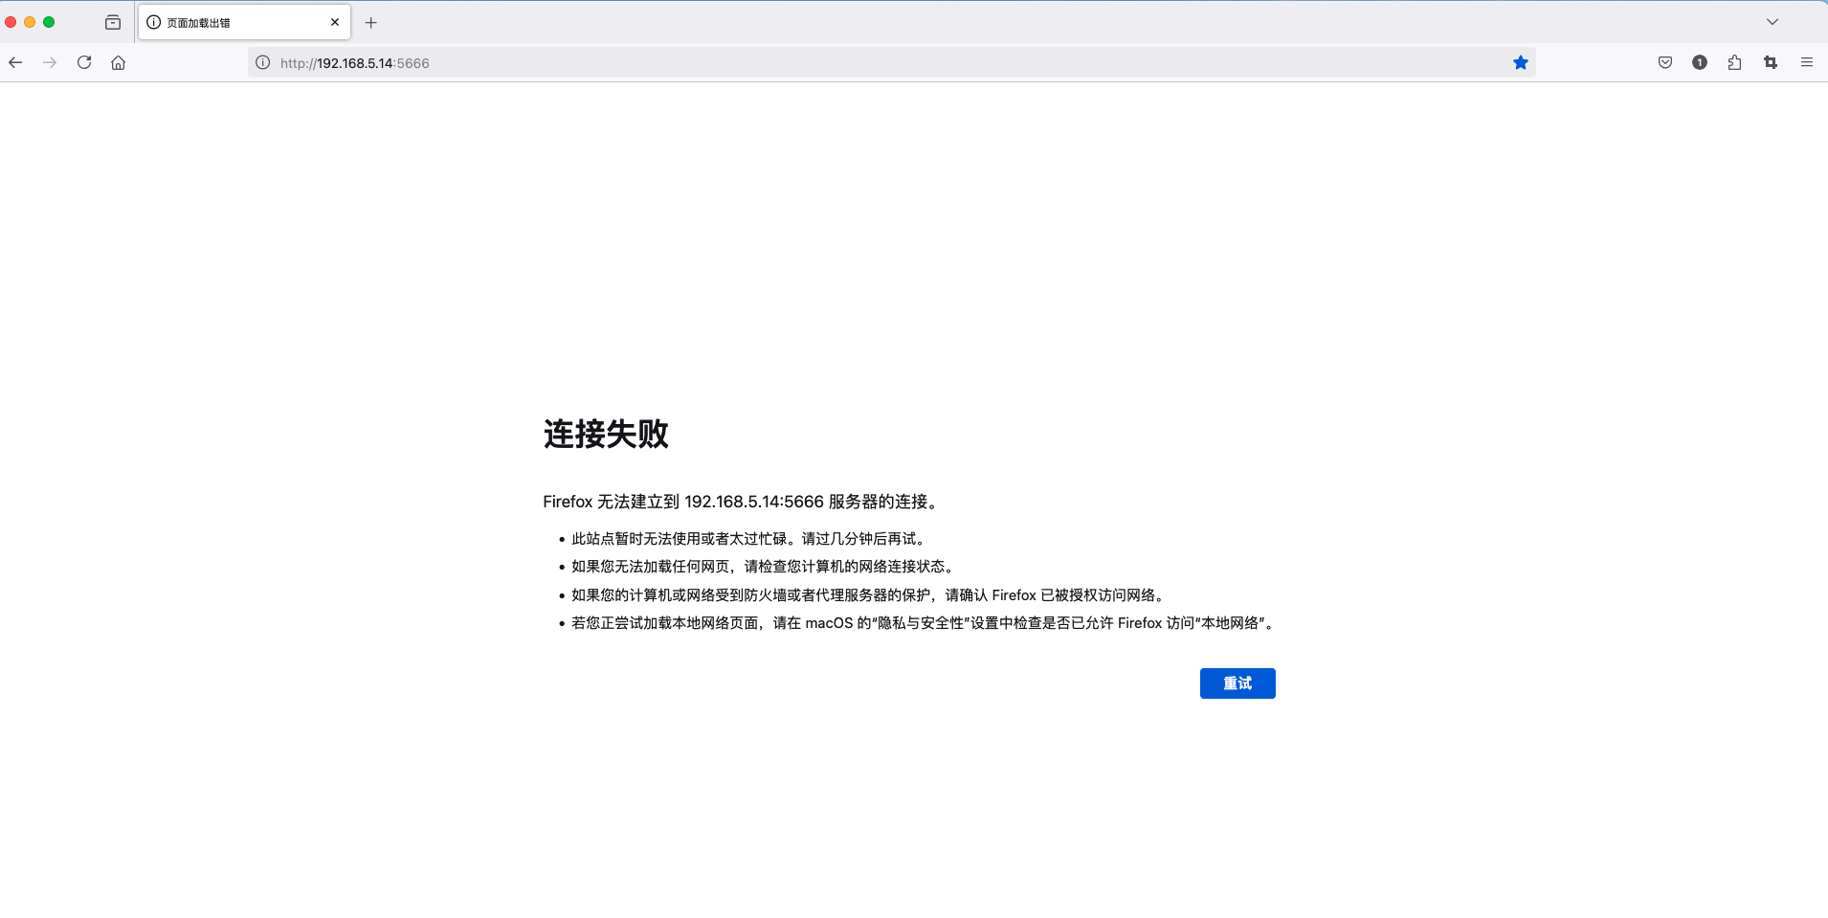Viewport: 1828px width, 918px height.
Task: Close the 页面加载出错 tab
Action: [x=335, y=22]
